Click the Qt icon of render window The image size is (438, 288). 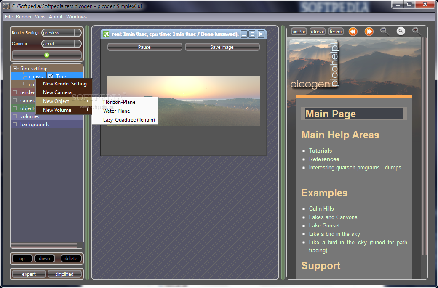(x=106, y=34)
